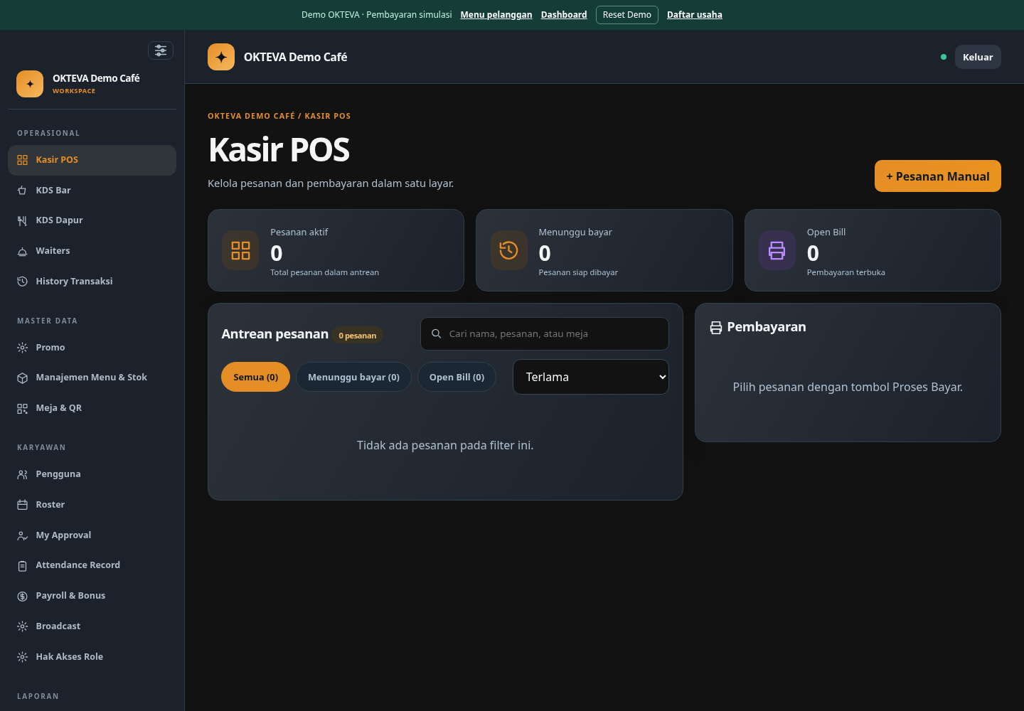The image size is (1024, 711).
Task: Open Attendance Record from sidebar
Action: [92, 565]
